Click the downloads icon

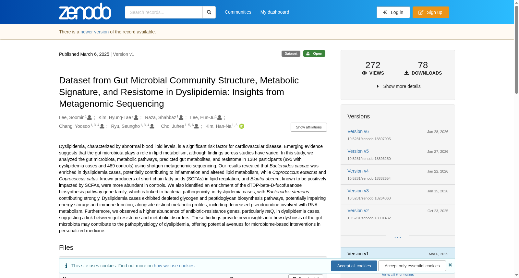[406, 73]
